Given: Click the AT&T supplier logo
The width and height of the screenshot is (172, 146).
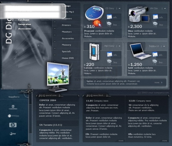Looking at the screenshot, I should [13, 134].
